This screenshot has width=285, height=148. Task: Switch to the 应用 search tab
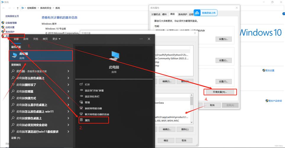click(26, 39)
